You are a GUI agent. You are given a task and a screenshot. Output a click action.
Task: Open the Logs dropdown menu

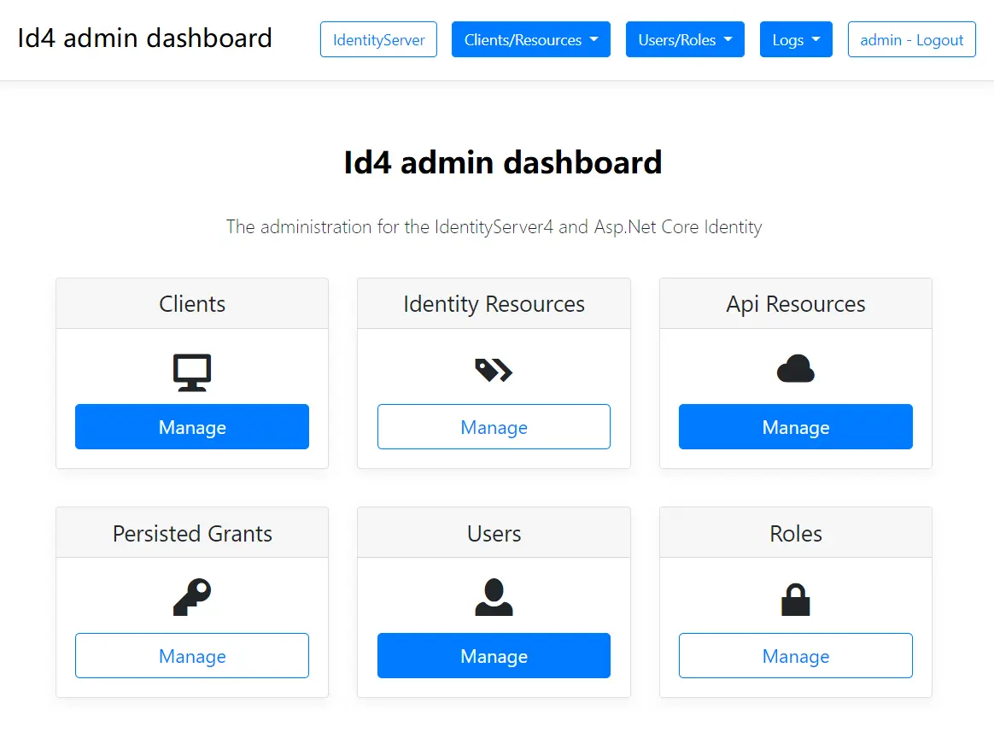[796, 39]
